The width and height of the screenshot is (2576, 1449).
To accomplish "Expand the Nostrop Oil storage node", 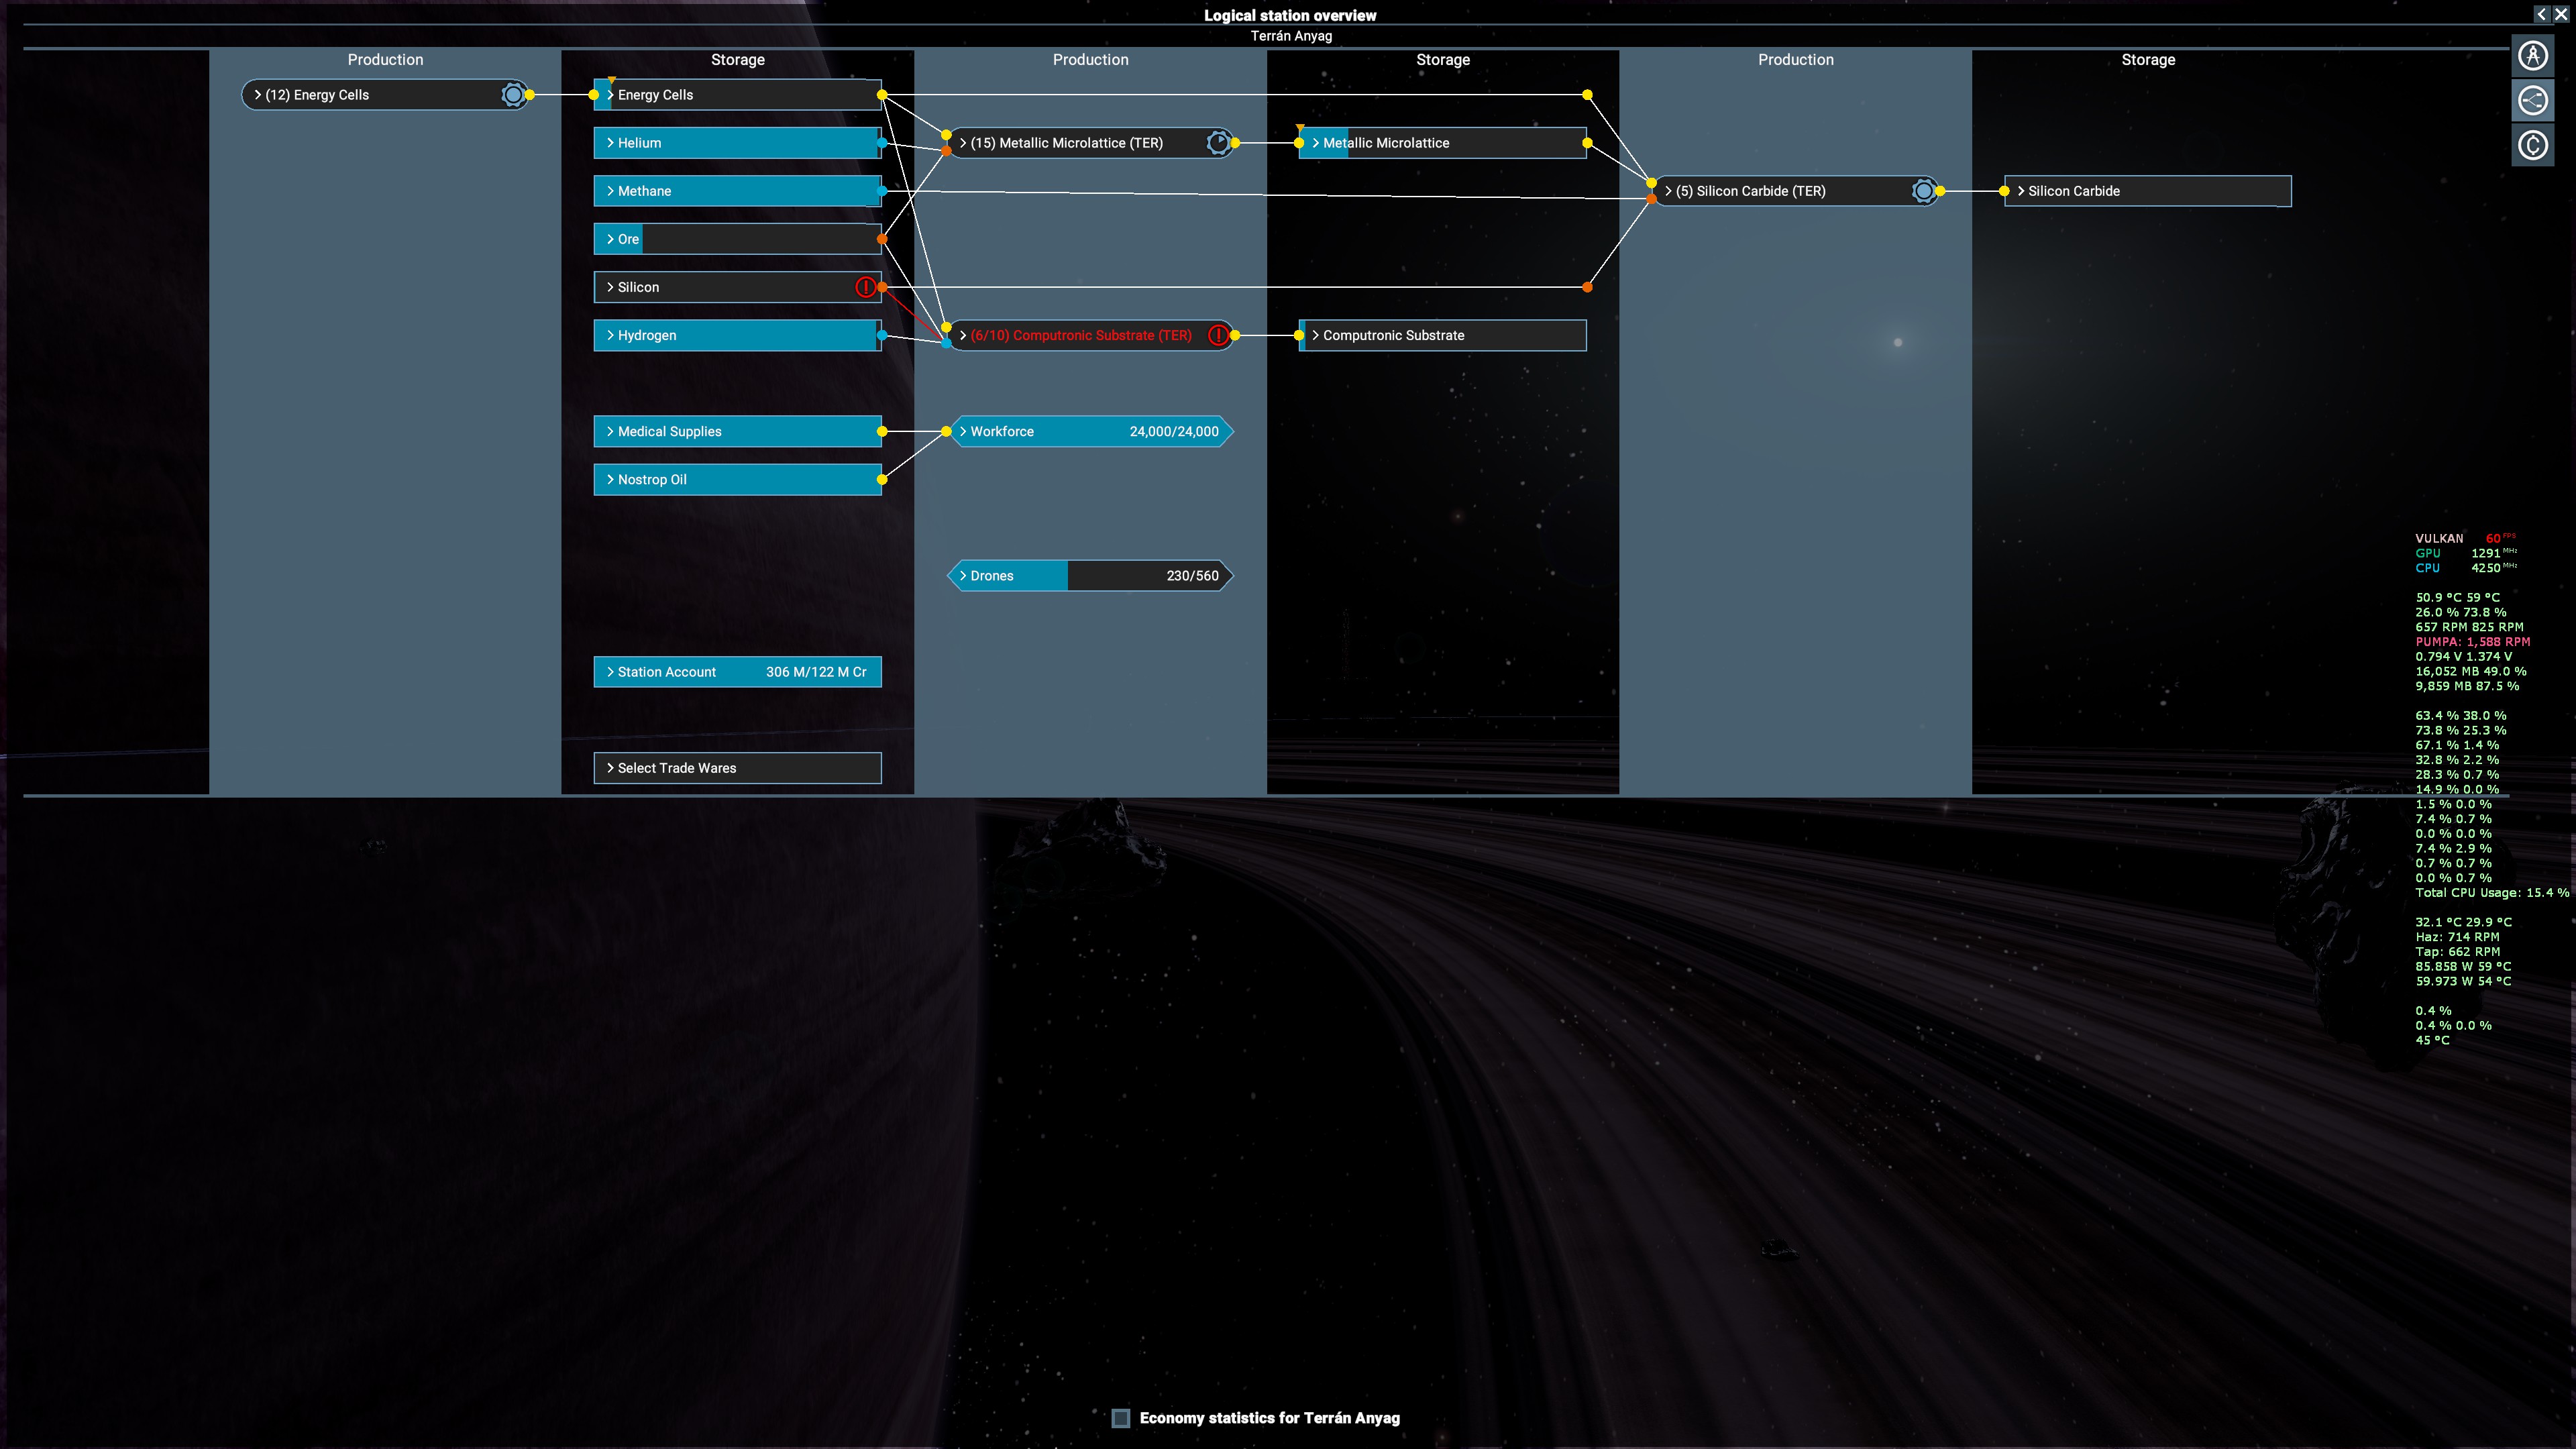I will (x=737, y=479).
